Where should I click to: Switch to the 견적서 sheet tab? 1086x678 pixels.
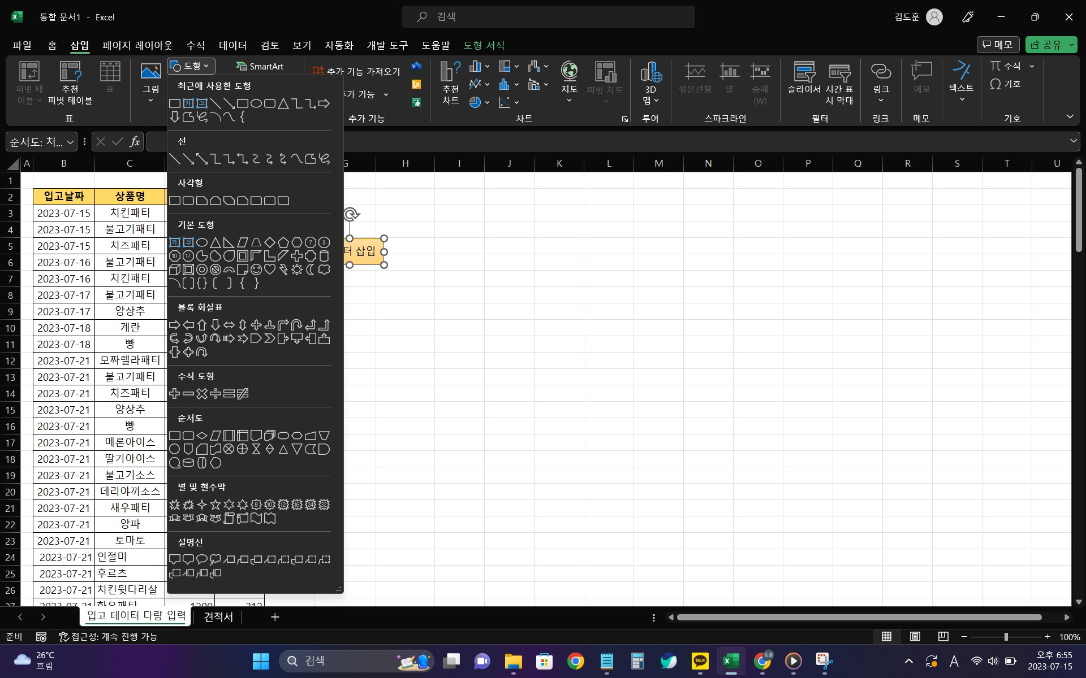(x=218, y=617)
